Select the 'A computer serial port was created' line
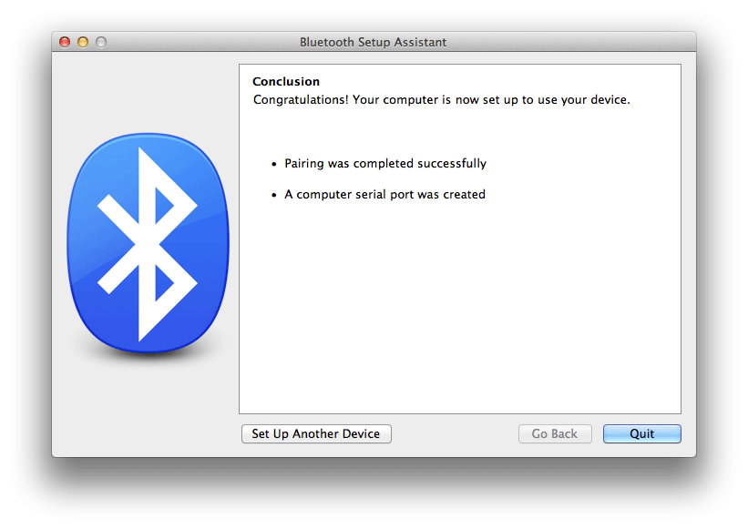Screen dimensions: 748x529 tap(384, 195)
